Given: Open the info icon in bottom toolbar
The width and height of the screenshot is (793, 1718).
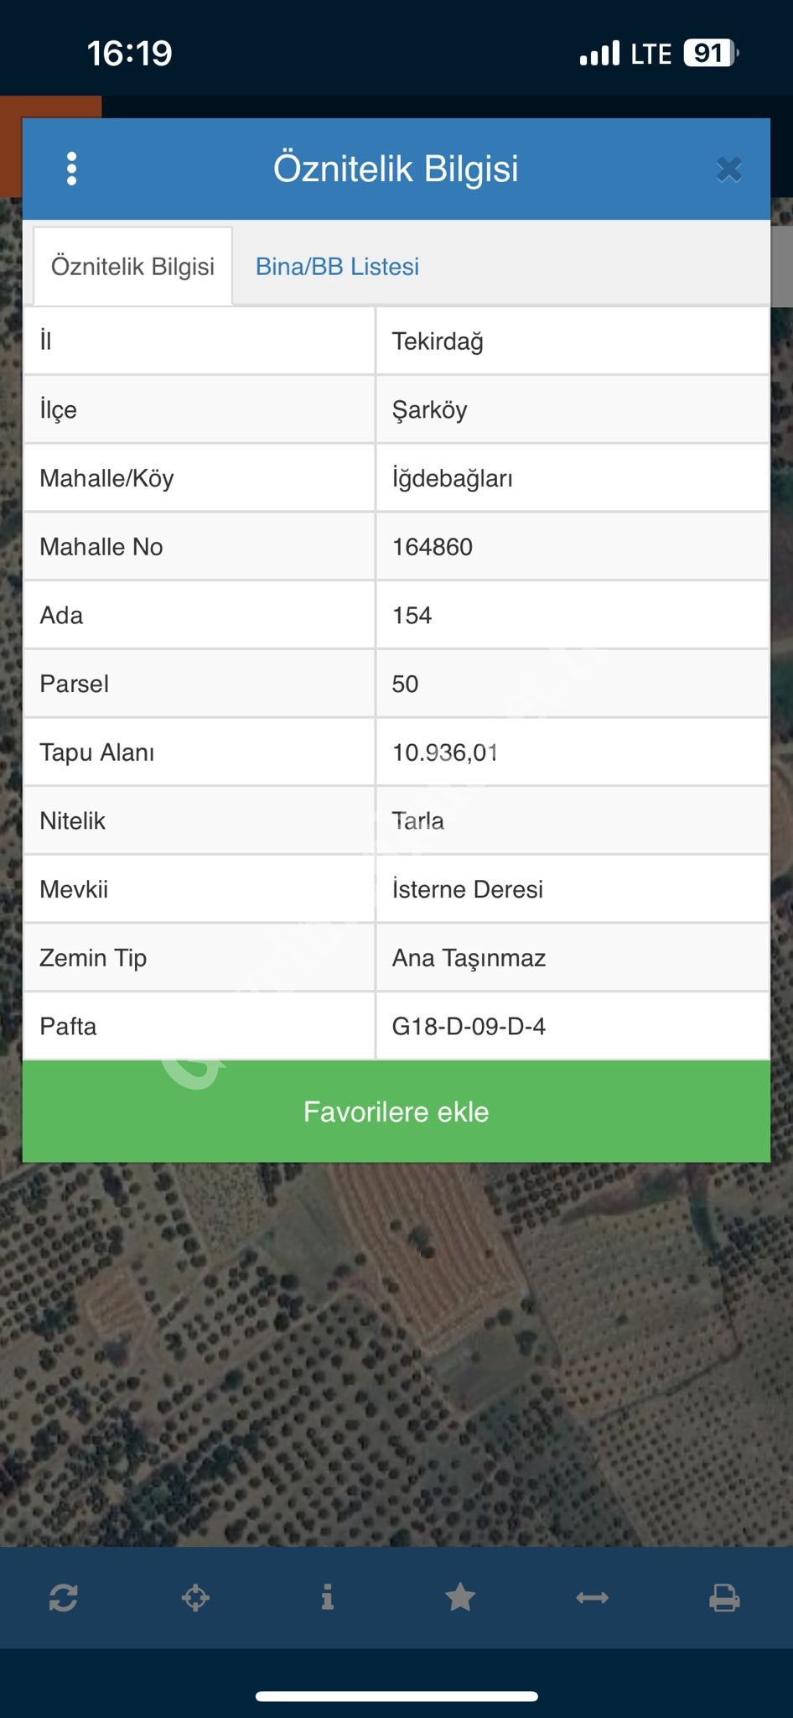Looking at the screenshot, I should [328, 1597].
